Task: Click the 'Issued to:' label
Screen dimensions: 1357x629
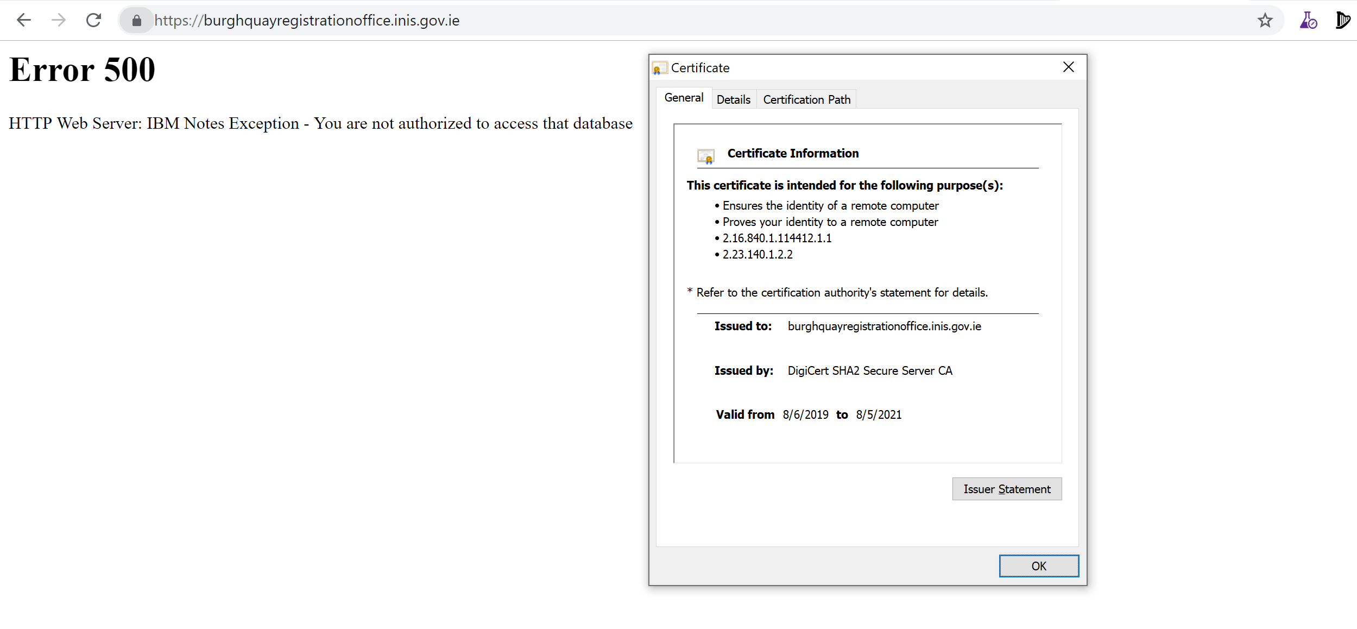Action: (x=743, y=326)
